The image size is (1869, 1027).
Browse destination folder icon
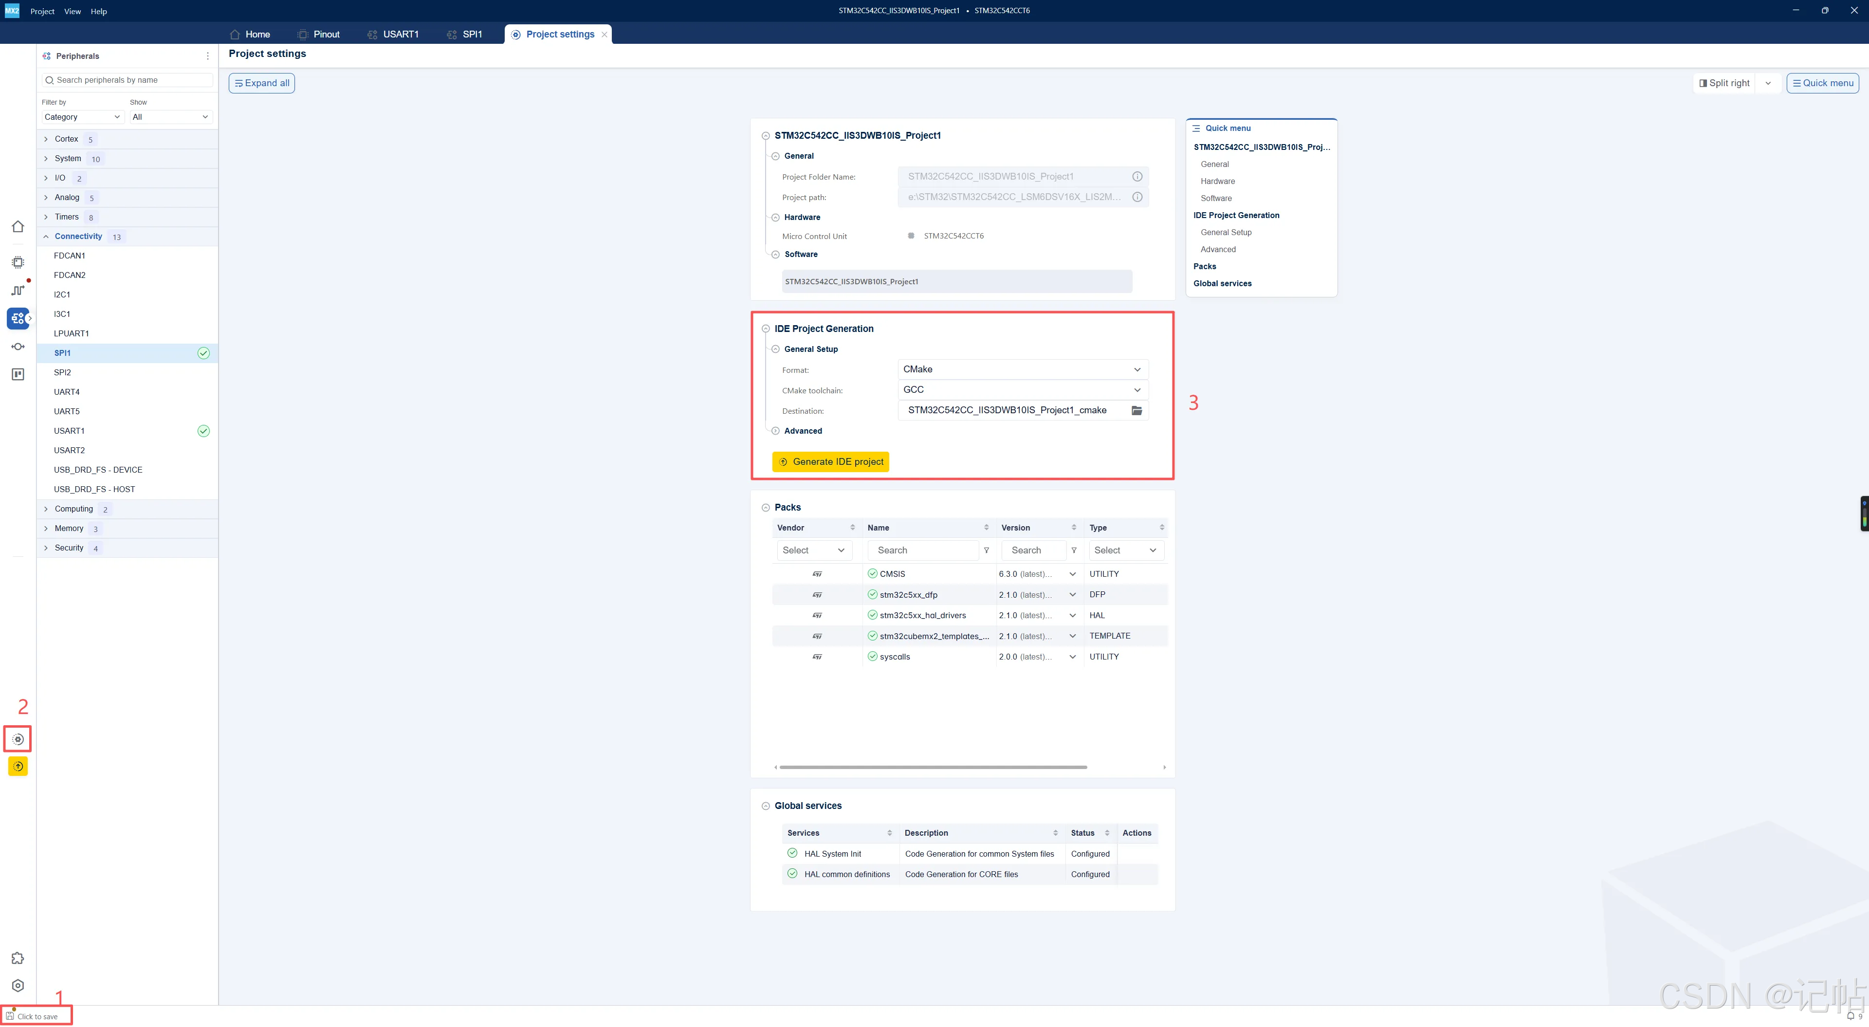coord(1137,411)
